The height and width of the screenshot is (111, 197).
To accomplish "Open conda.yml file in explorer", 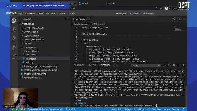I will pos(31,55).
